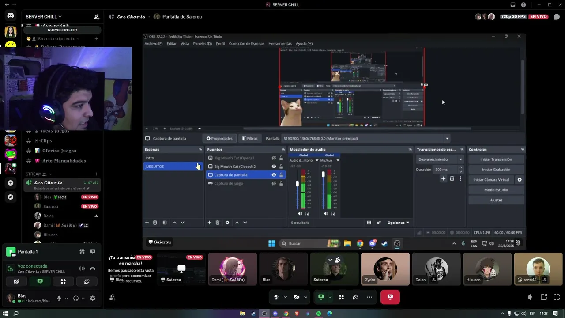Screen dimensions: 565x318
Task: Turn on camera in the voice panel
Action: point(16,281)
